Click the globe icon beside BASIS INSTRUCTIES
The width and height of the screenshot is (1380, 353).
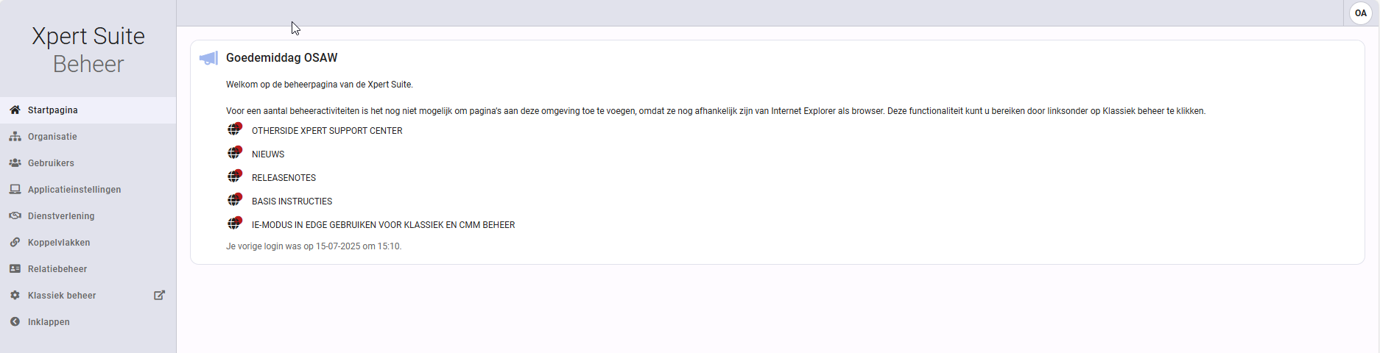click(235, 200)
